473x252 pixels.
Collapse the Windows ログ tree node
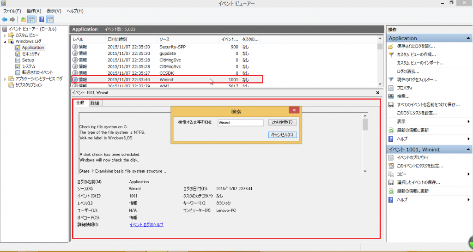[x=6, y=42]
